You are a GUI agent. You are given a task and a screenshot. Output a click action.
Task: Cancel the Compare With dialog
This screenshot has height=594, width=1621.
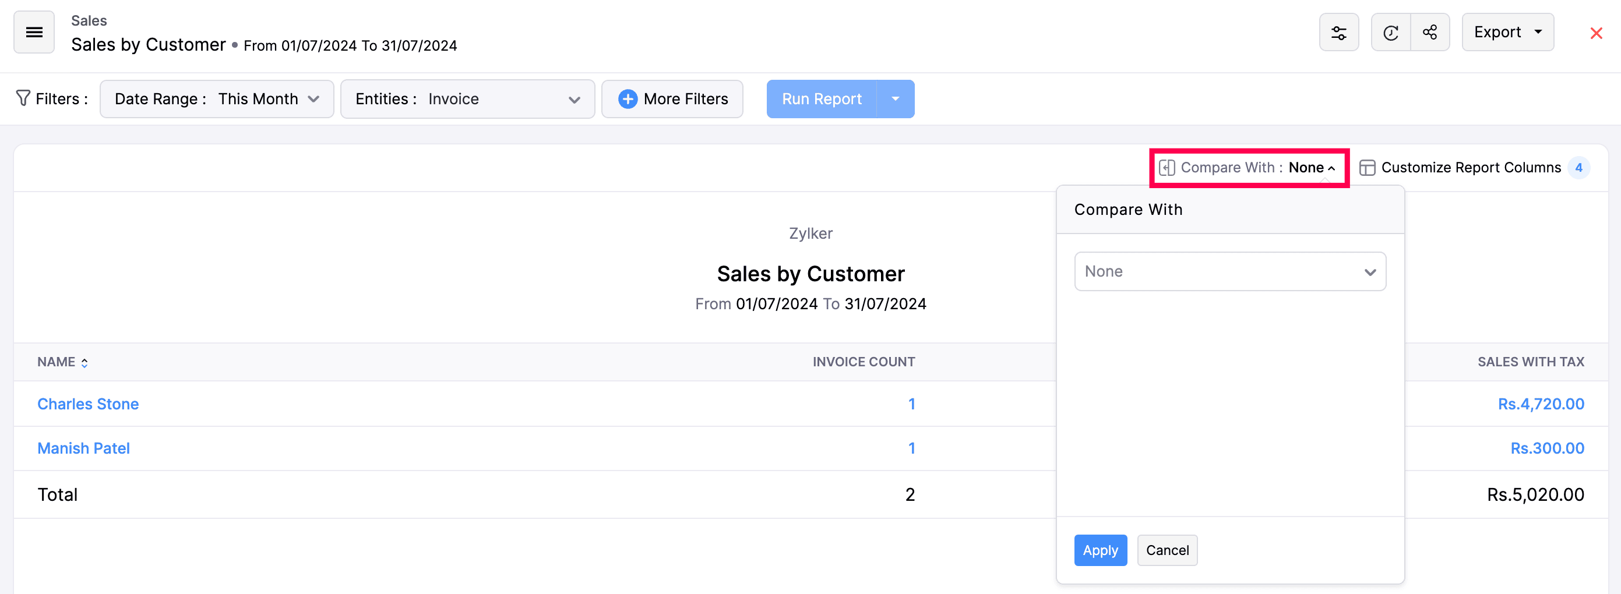click(x=1167, y=550)
